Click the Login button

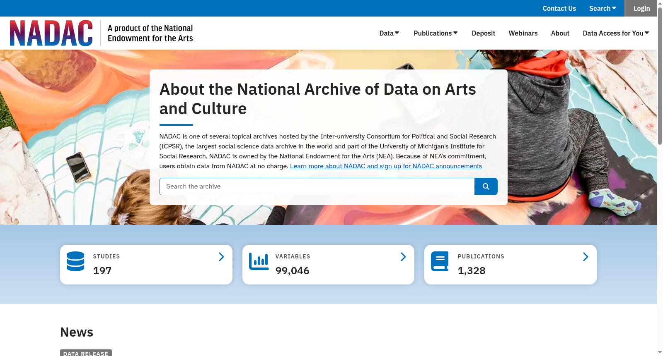coord(641,8)
